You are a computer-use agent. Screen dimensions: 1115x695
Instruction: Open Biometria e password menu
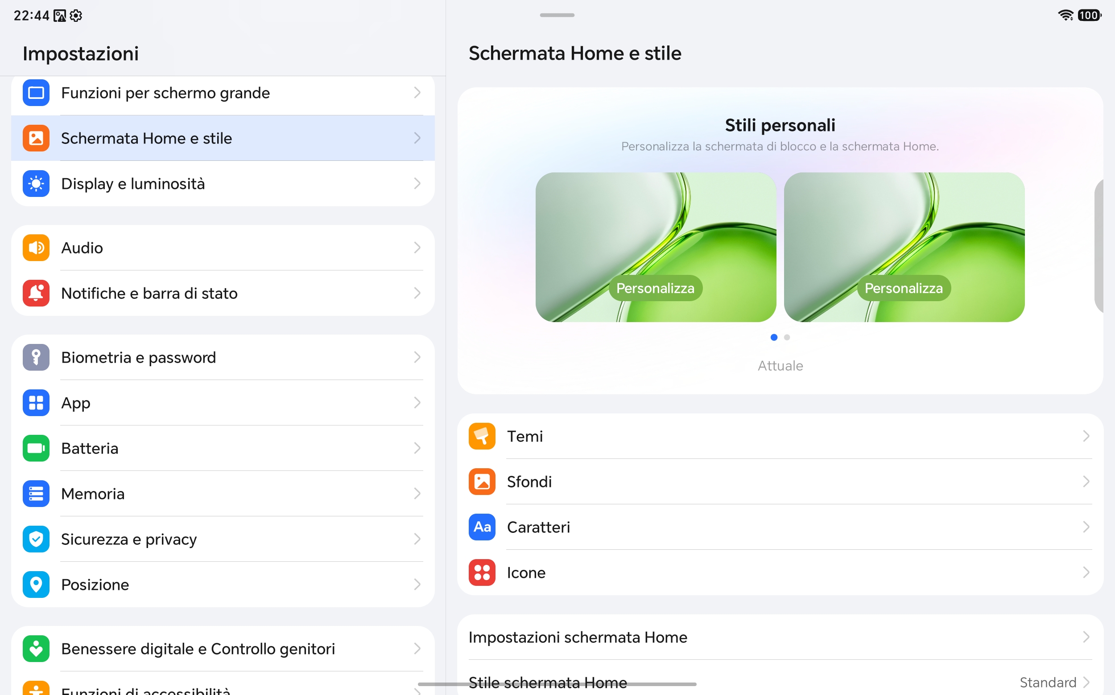(x=223, y=357)
